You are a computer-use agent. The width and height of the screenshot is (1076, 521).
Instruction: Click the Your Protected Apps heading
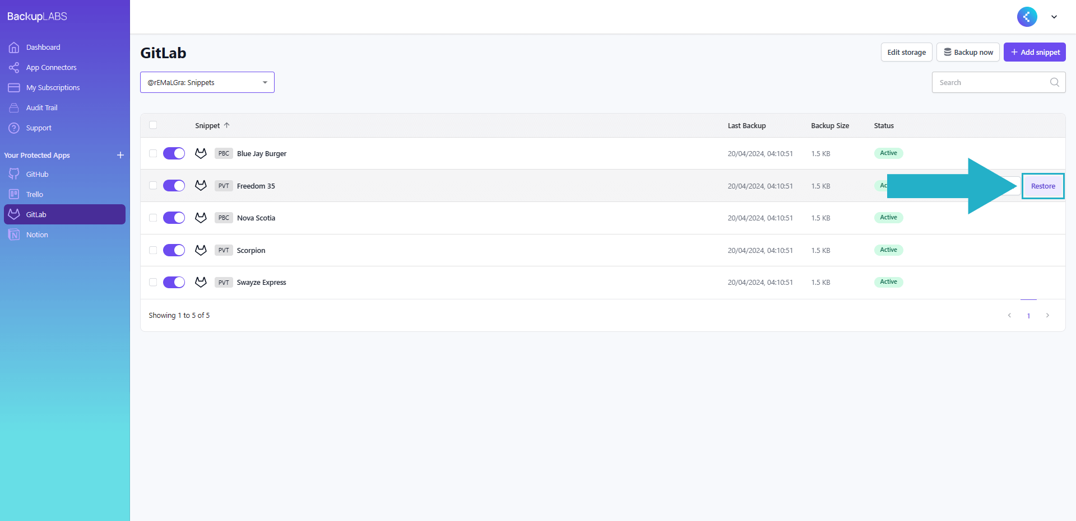click(37, 156)
